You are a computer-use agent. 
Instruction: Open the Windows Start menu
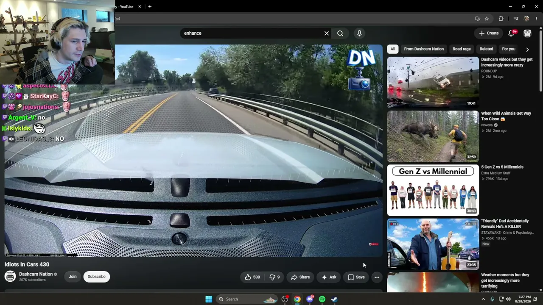(209, 299)
